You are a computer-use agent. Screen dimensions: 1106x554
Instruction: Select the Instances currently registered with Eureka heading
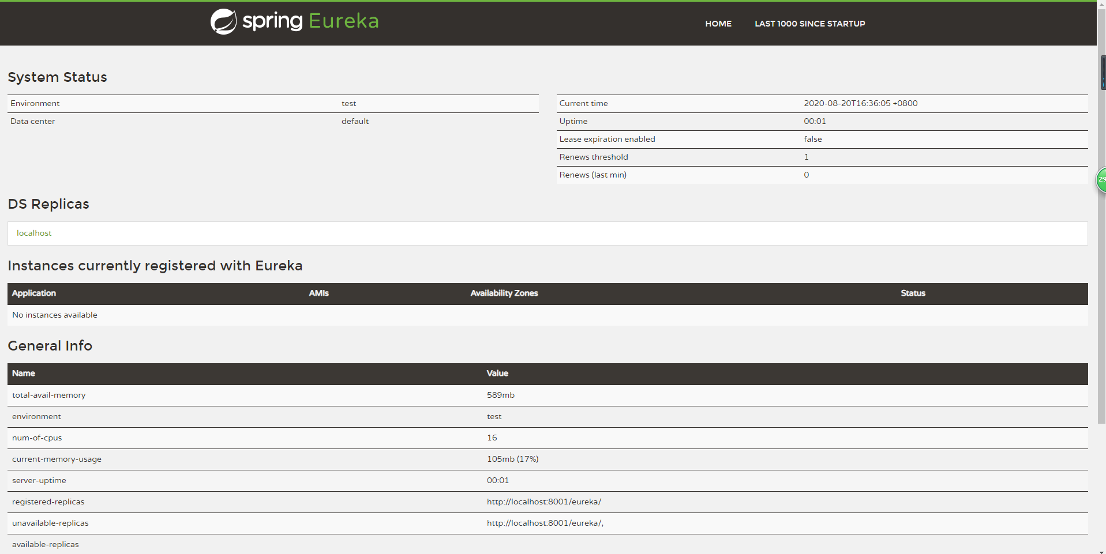coord(155,266)
